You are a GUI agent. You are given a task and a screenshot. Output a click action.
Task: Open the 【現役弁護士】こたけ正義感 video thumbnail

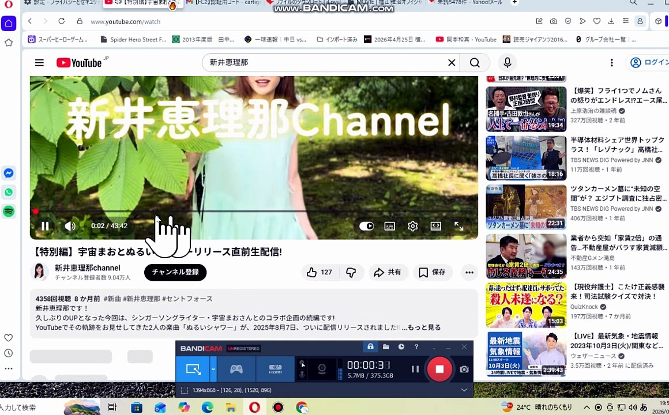click(x=526, y=305)
